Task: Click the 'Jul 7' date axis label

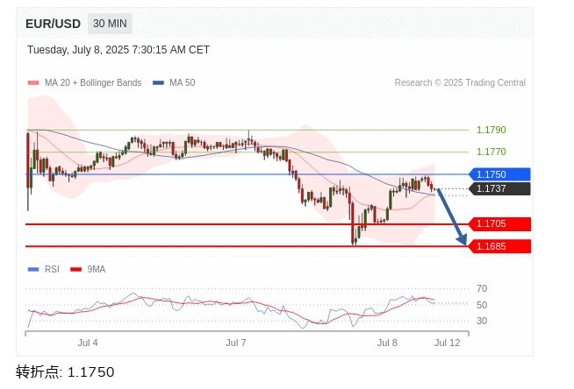Action: [x=236, y=343]
